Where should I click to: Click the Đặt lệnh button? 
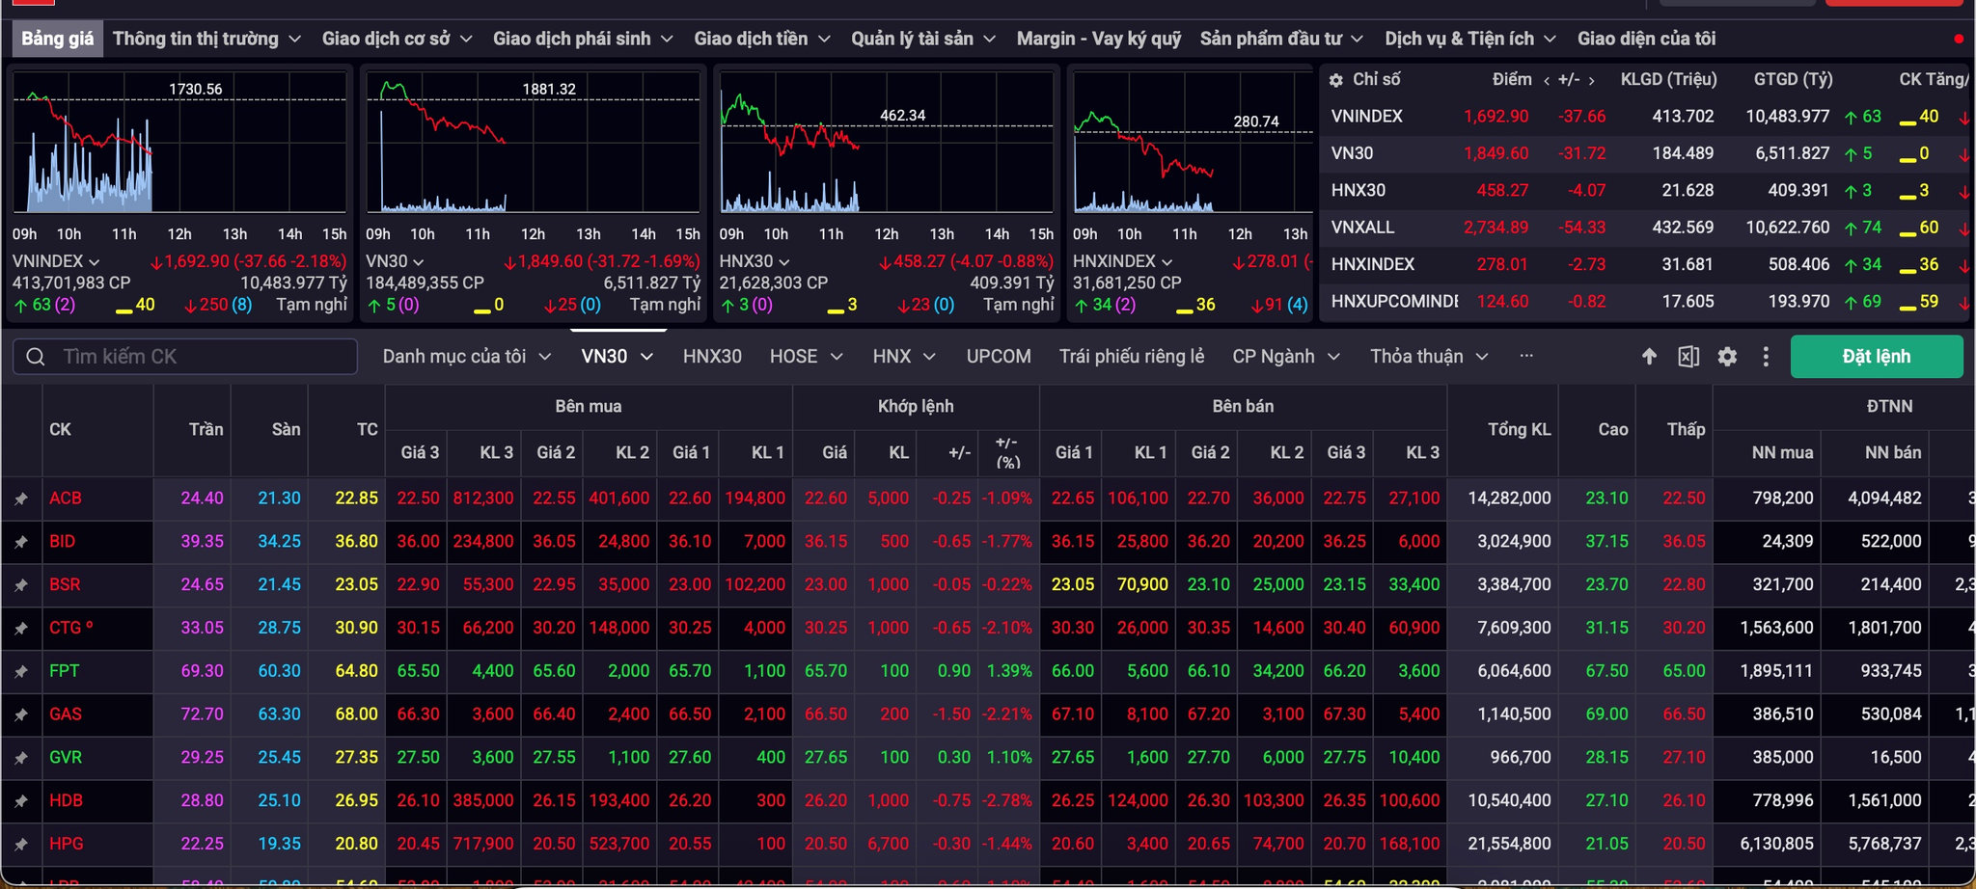click(1877, 357)
